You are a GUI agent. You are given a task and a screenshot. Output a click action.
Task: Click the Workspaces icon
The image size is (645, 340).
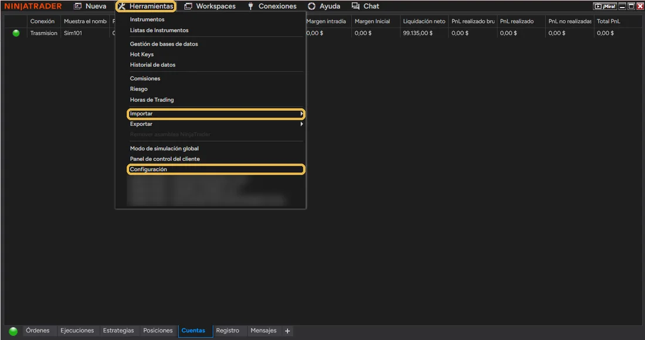188,6
